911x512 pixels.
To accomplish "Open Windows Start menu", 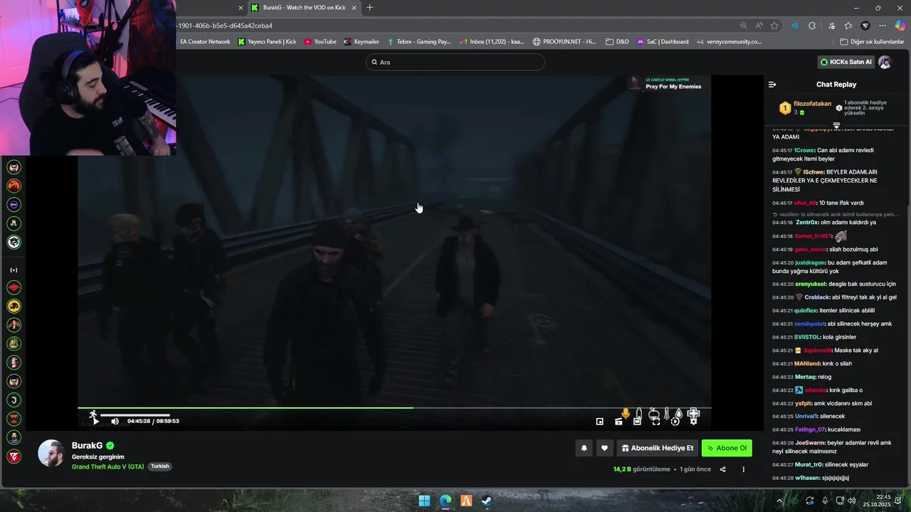I will click(x=424, y=501).
